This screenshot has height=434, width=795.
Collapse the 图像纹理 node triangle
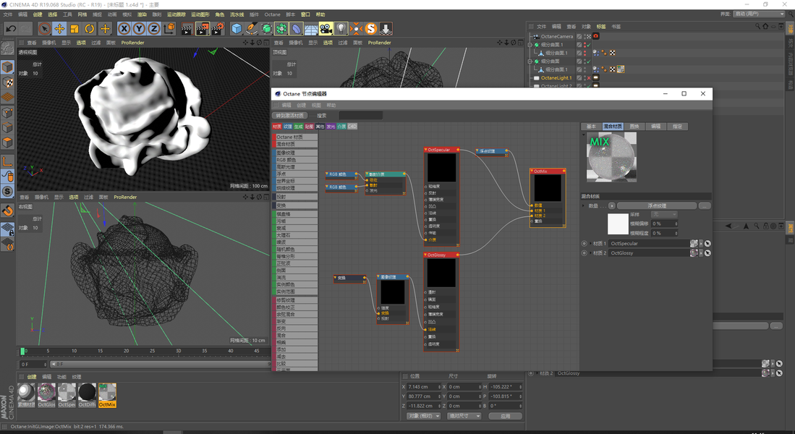379,277
